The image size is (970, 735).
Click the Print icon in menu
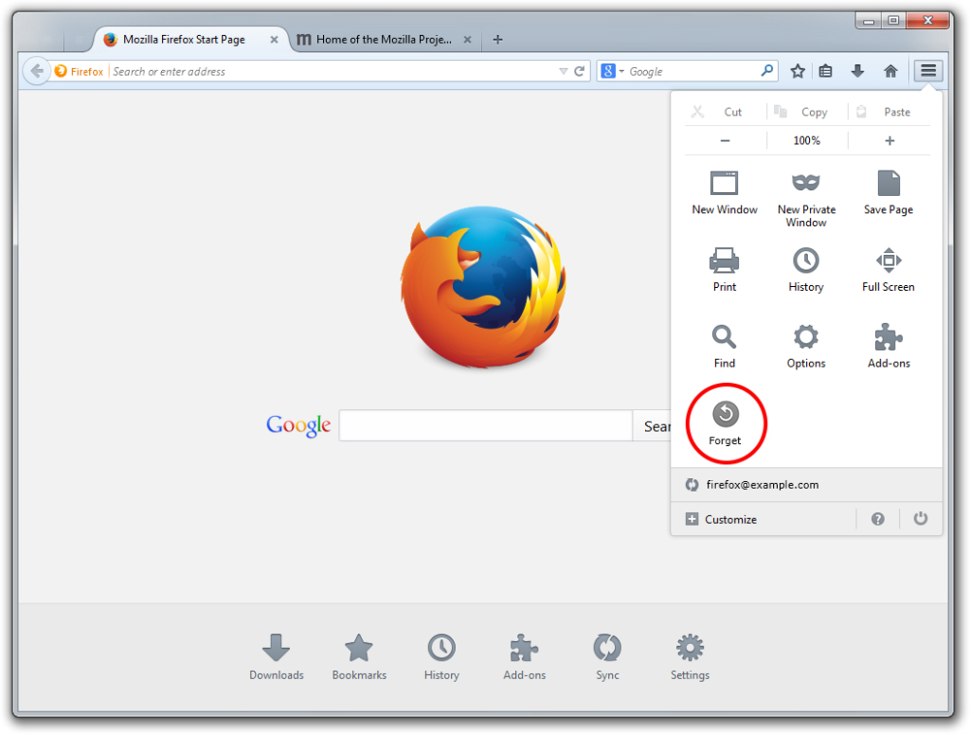pos(725,270)
